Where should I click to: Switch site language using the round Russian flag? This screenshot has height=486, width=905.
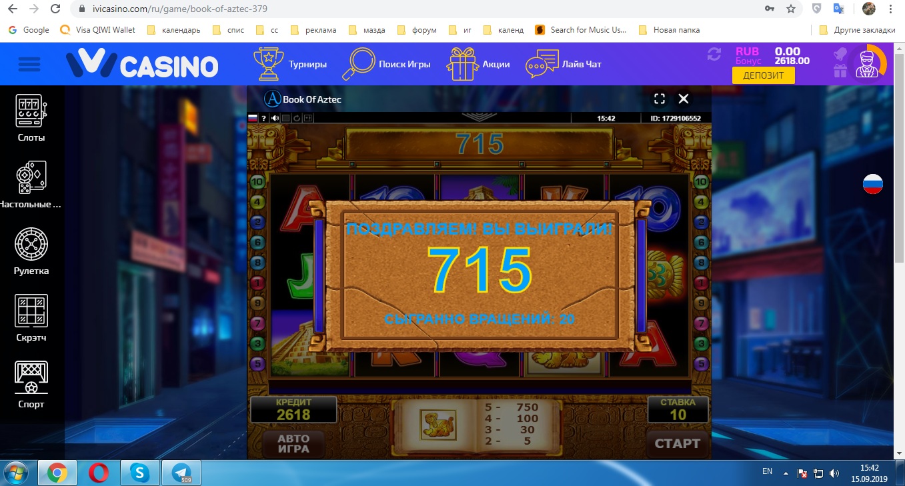point(873,184)
